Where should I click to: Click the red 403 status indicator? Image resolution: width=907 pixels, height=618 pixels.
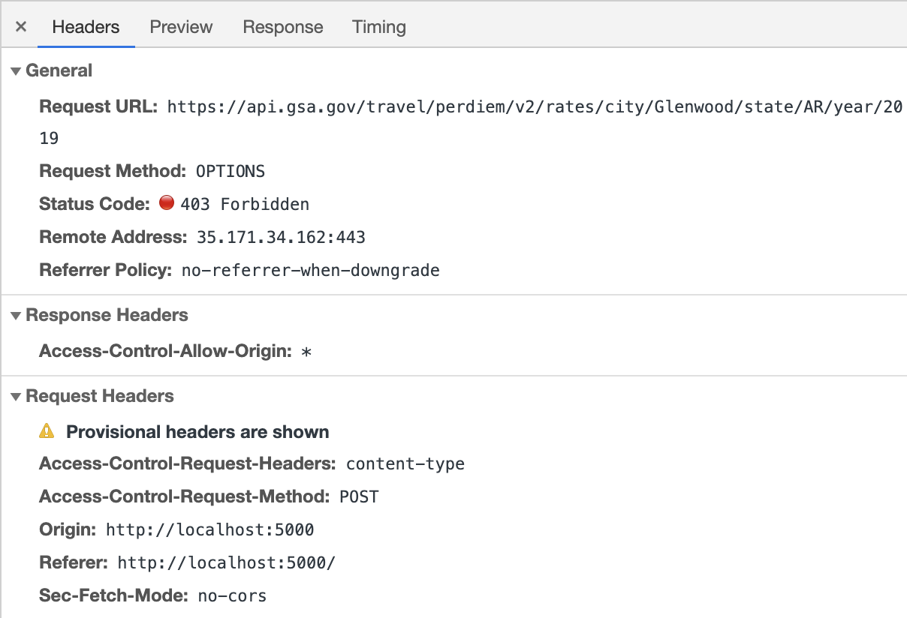(x=167, y=203)
